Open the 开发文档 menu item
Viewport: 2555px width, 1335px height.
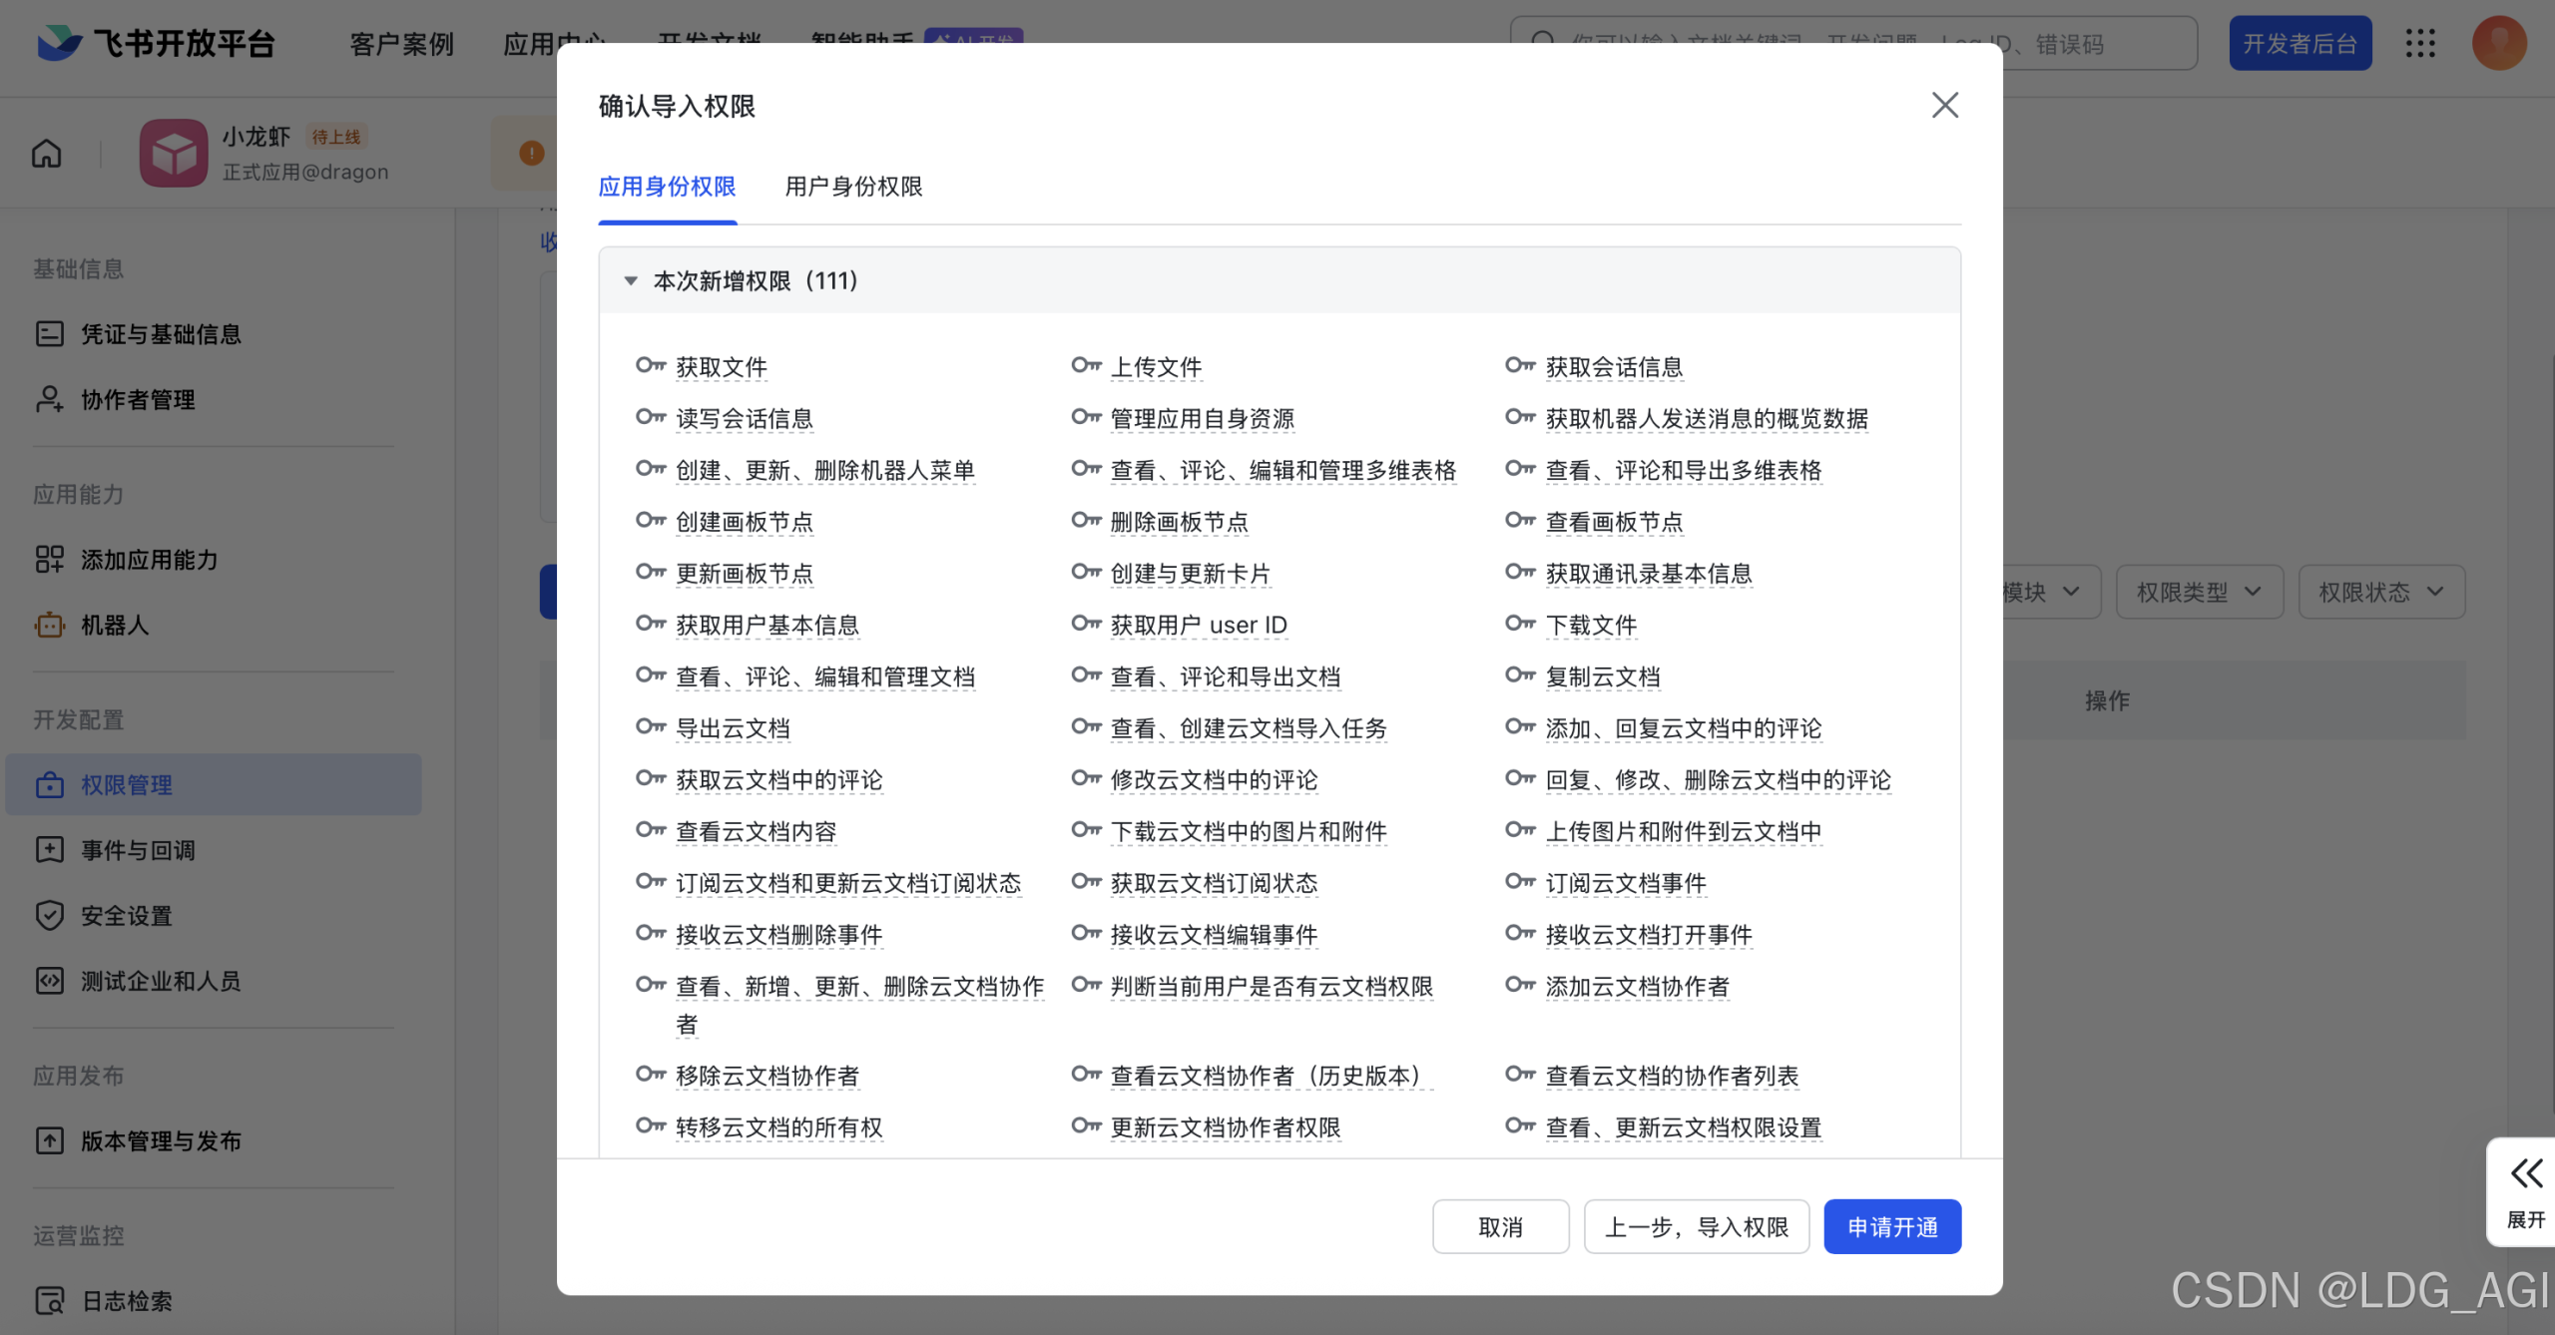pyautogui.click(x=710, y=43)
